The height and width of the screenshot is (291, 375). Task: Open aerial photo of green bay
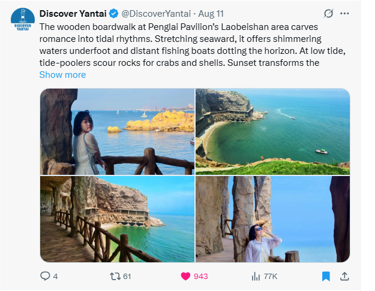pos(272,132)
